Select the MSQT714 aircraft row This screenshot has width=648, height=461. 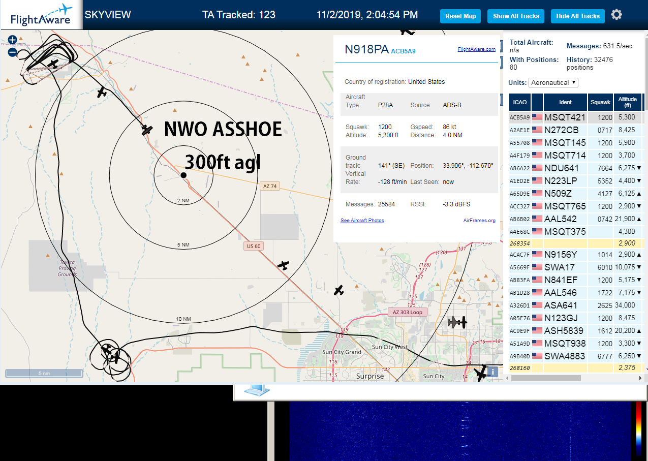click(x=576, y=156)
